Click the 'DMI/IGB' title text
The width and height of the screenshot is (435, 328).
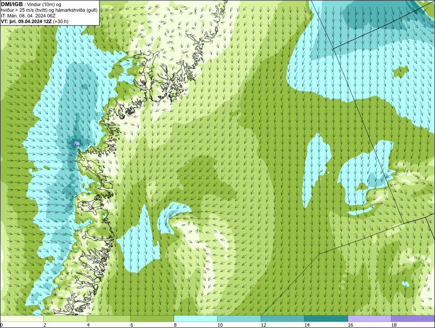[x=12, y=4]
